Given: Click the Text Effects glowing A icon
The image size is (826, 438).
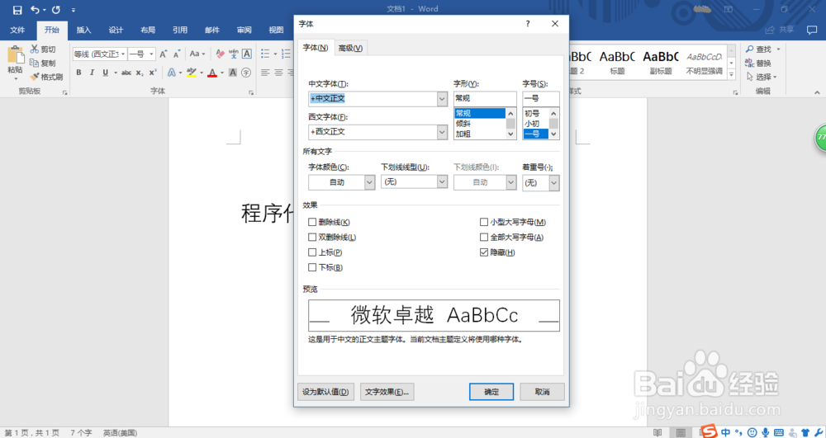Looking at the screenshot, I should [x=171, y=73].
